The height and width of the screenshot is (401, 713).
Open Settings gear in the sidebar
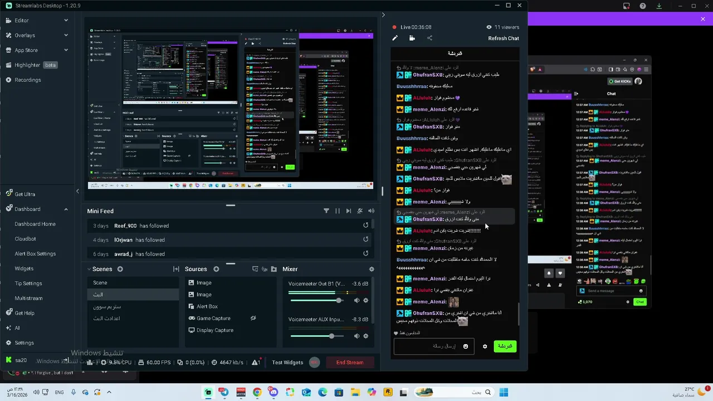coord(9,343)
